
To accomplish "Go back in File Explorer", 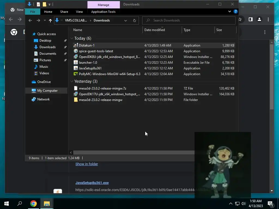I will tap(30, 20).
